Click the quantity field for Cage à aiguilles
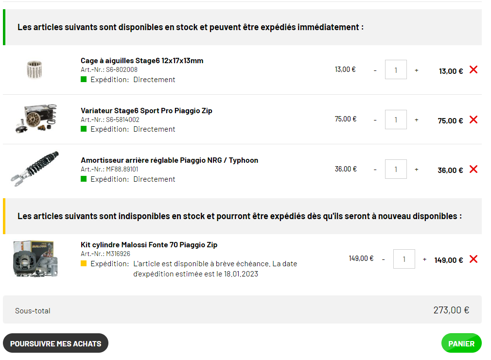 (x=396, y=69)
